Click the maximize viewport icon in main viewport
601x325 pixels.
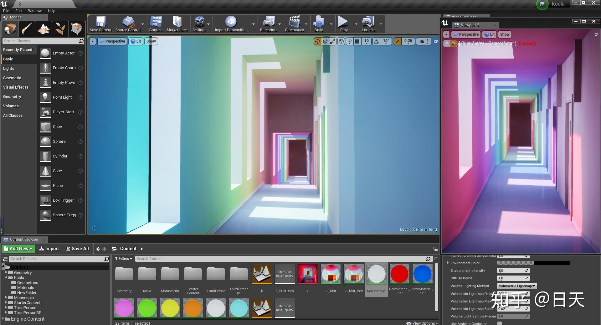[436, 41]
